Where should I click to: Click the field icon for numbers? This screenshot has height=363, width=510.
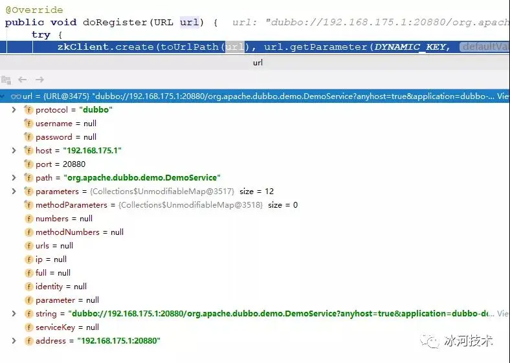coord(28,219)
